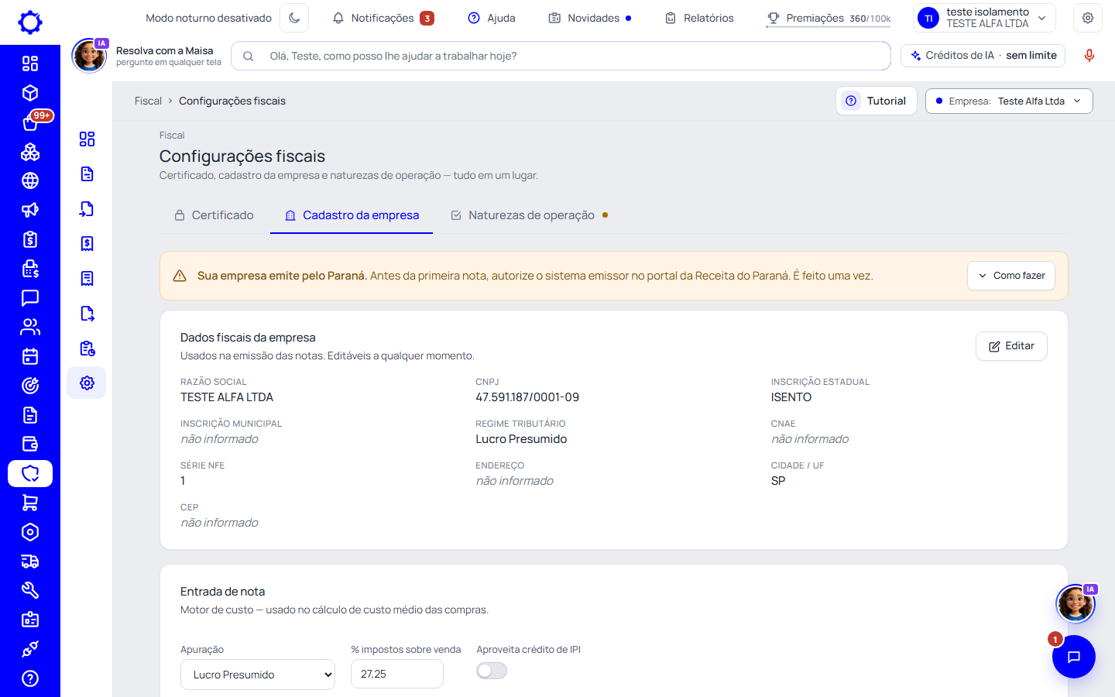Open the chat message icon in sidebar
The image size is (1115, 697).
coord(30,297)
